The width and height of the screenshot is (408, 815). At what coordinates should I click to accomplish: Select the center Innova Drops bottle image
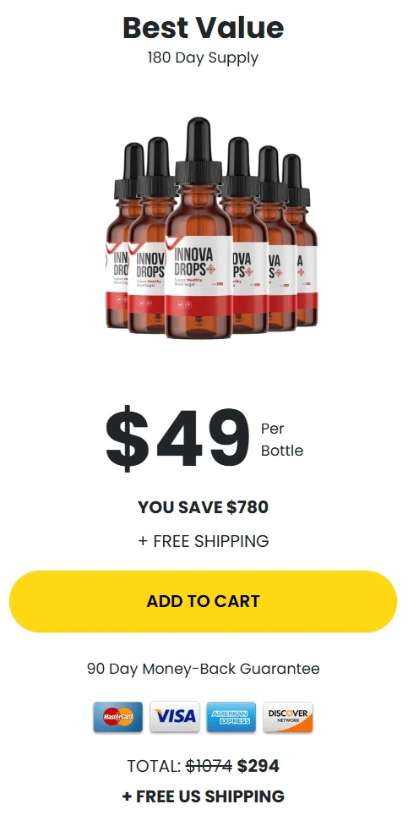(199, 229)
